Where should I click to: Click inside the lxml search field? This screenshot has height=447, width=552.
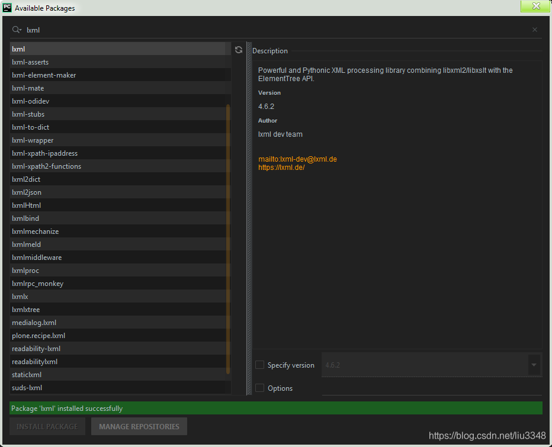pos(118,30)
